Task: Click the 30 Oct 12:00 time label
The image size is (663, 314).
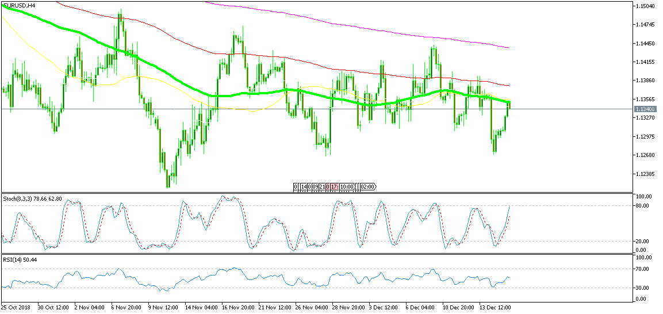Action: tap(53, 308)
